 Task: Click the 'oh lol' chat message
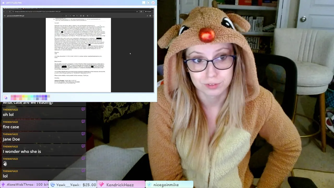pos(8,115)
